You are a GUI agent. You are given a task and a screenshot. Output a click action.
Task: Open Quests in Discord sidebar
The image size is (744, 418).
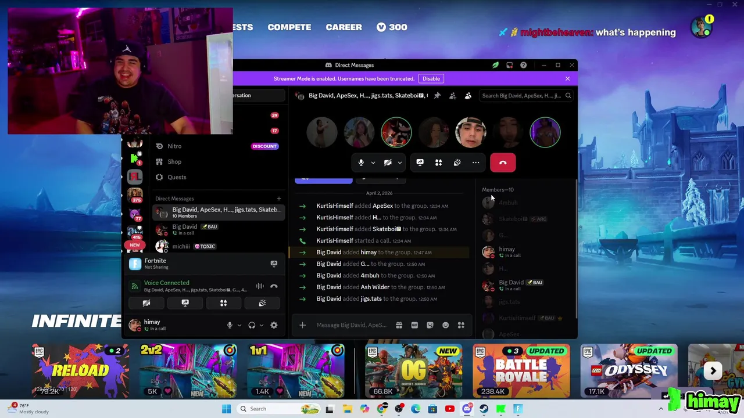point(219,177)
